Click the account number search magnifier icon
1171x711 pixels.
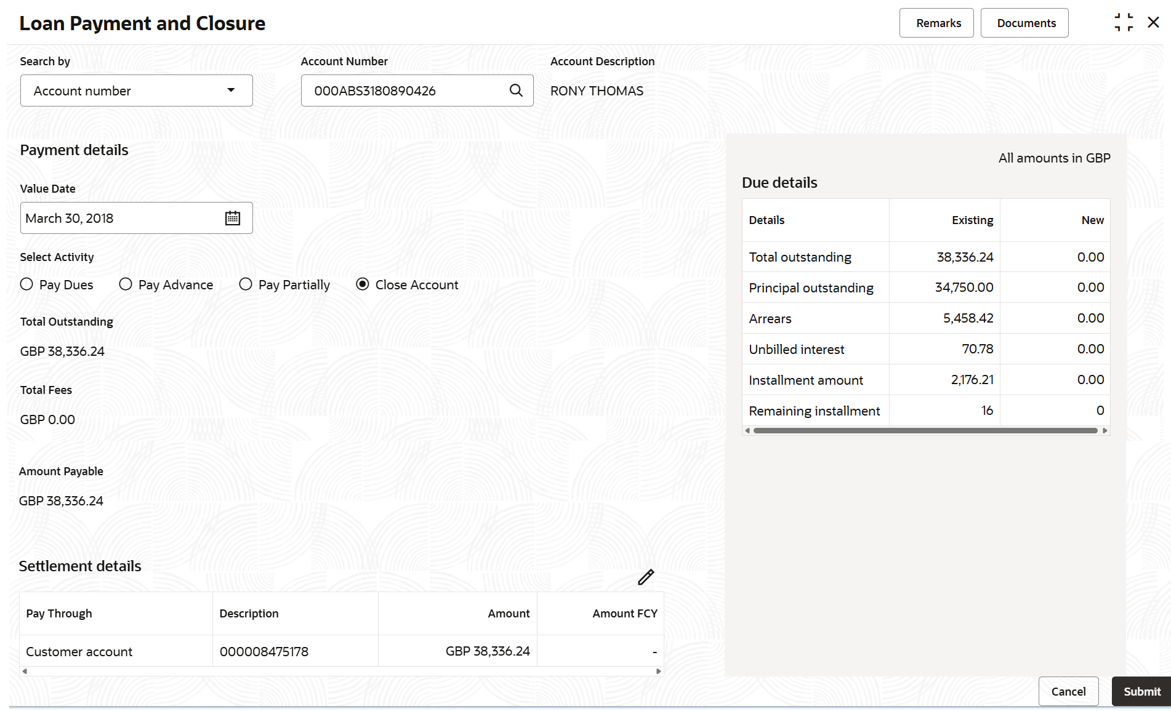(516, 90)
